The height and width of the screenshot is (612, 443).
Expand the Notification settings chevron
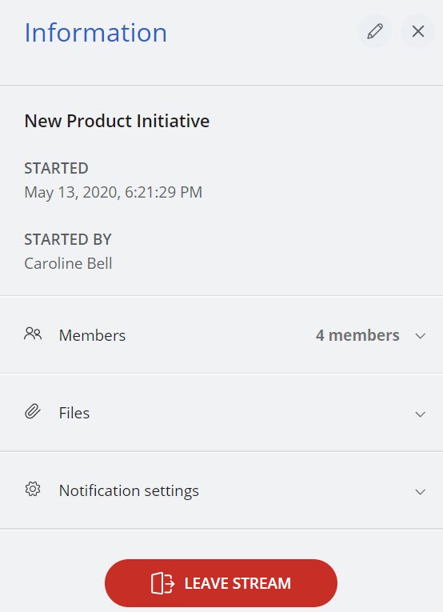[420, 492]
